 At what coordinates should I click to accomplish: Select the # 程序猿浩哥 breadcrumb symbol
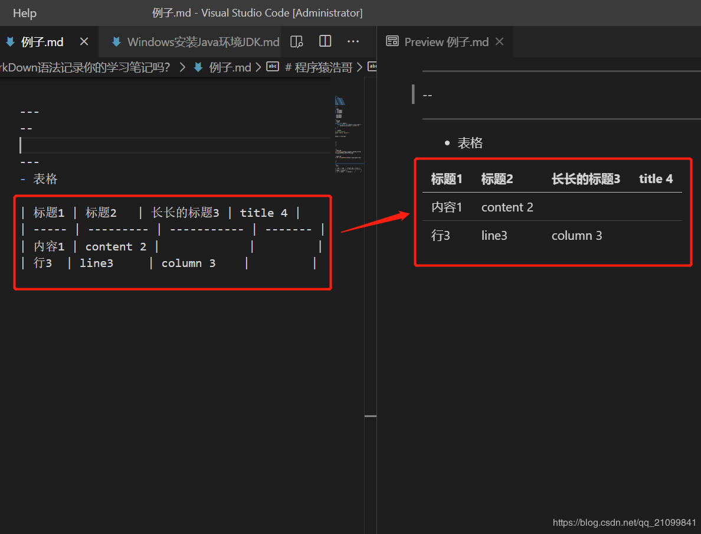point(319,67)
